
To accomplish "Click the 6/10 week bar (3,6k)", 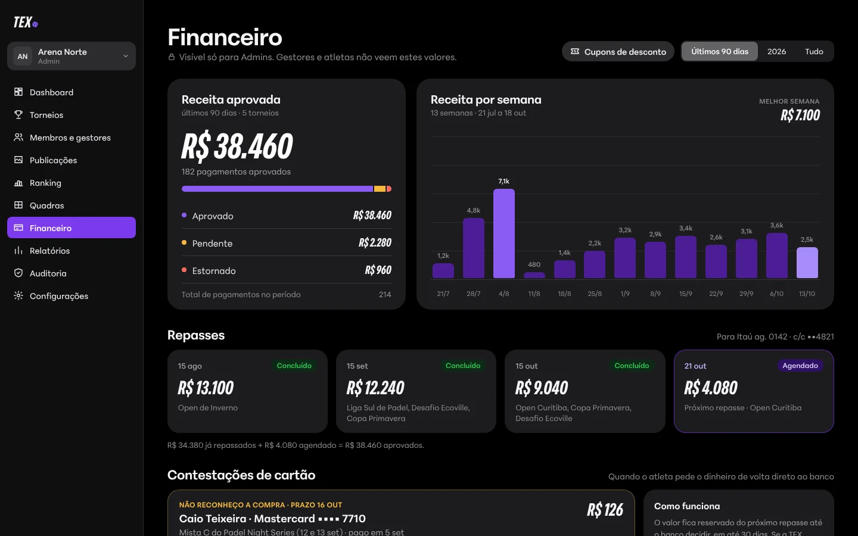I will pyautogui.click(x=777, y=255).
